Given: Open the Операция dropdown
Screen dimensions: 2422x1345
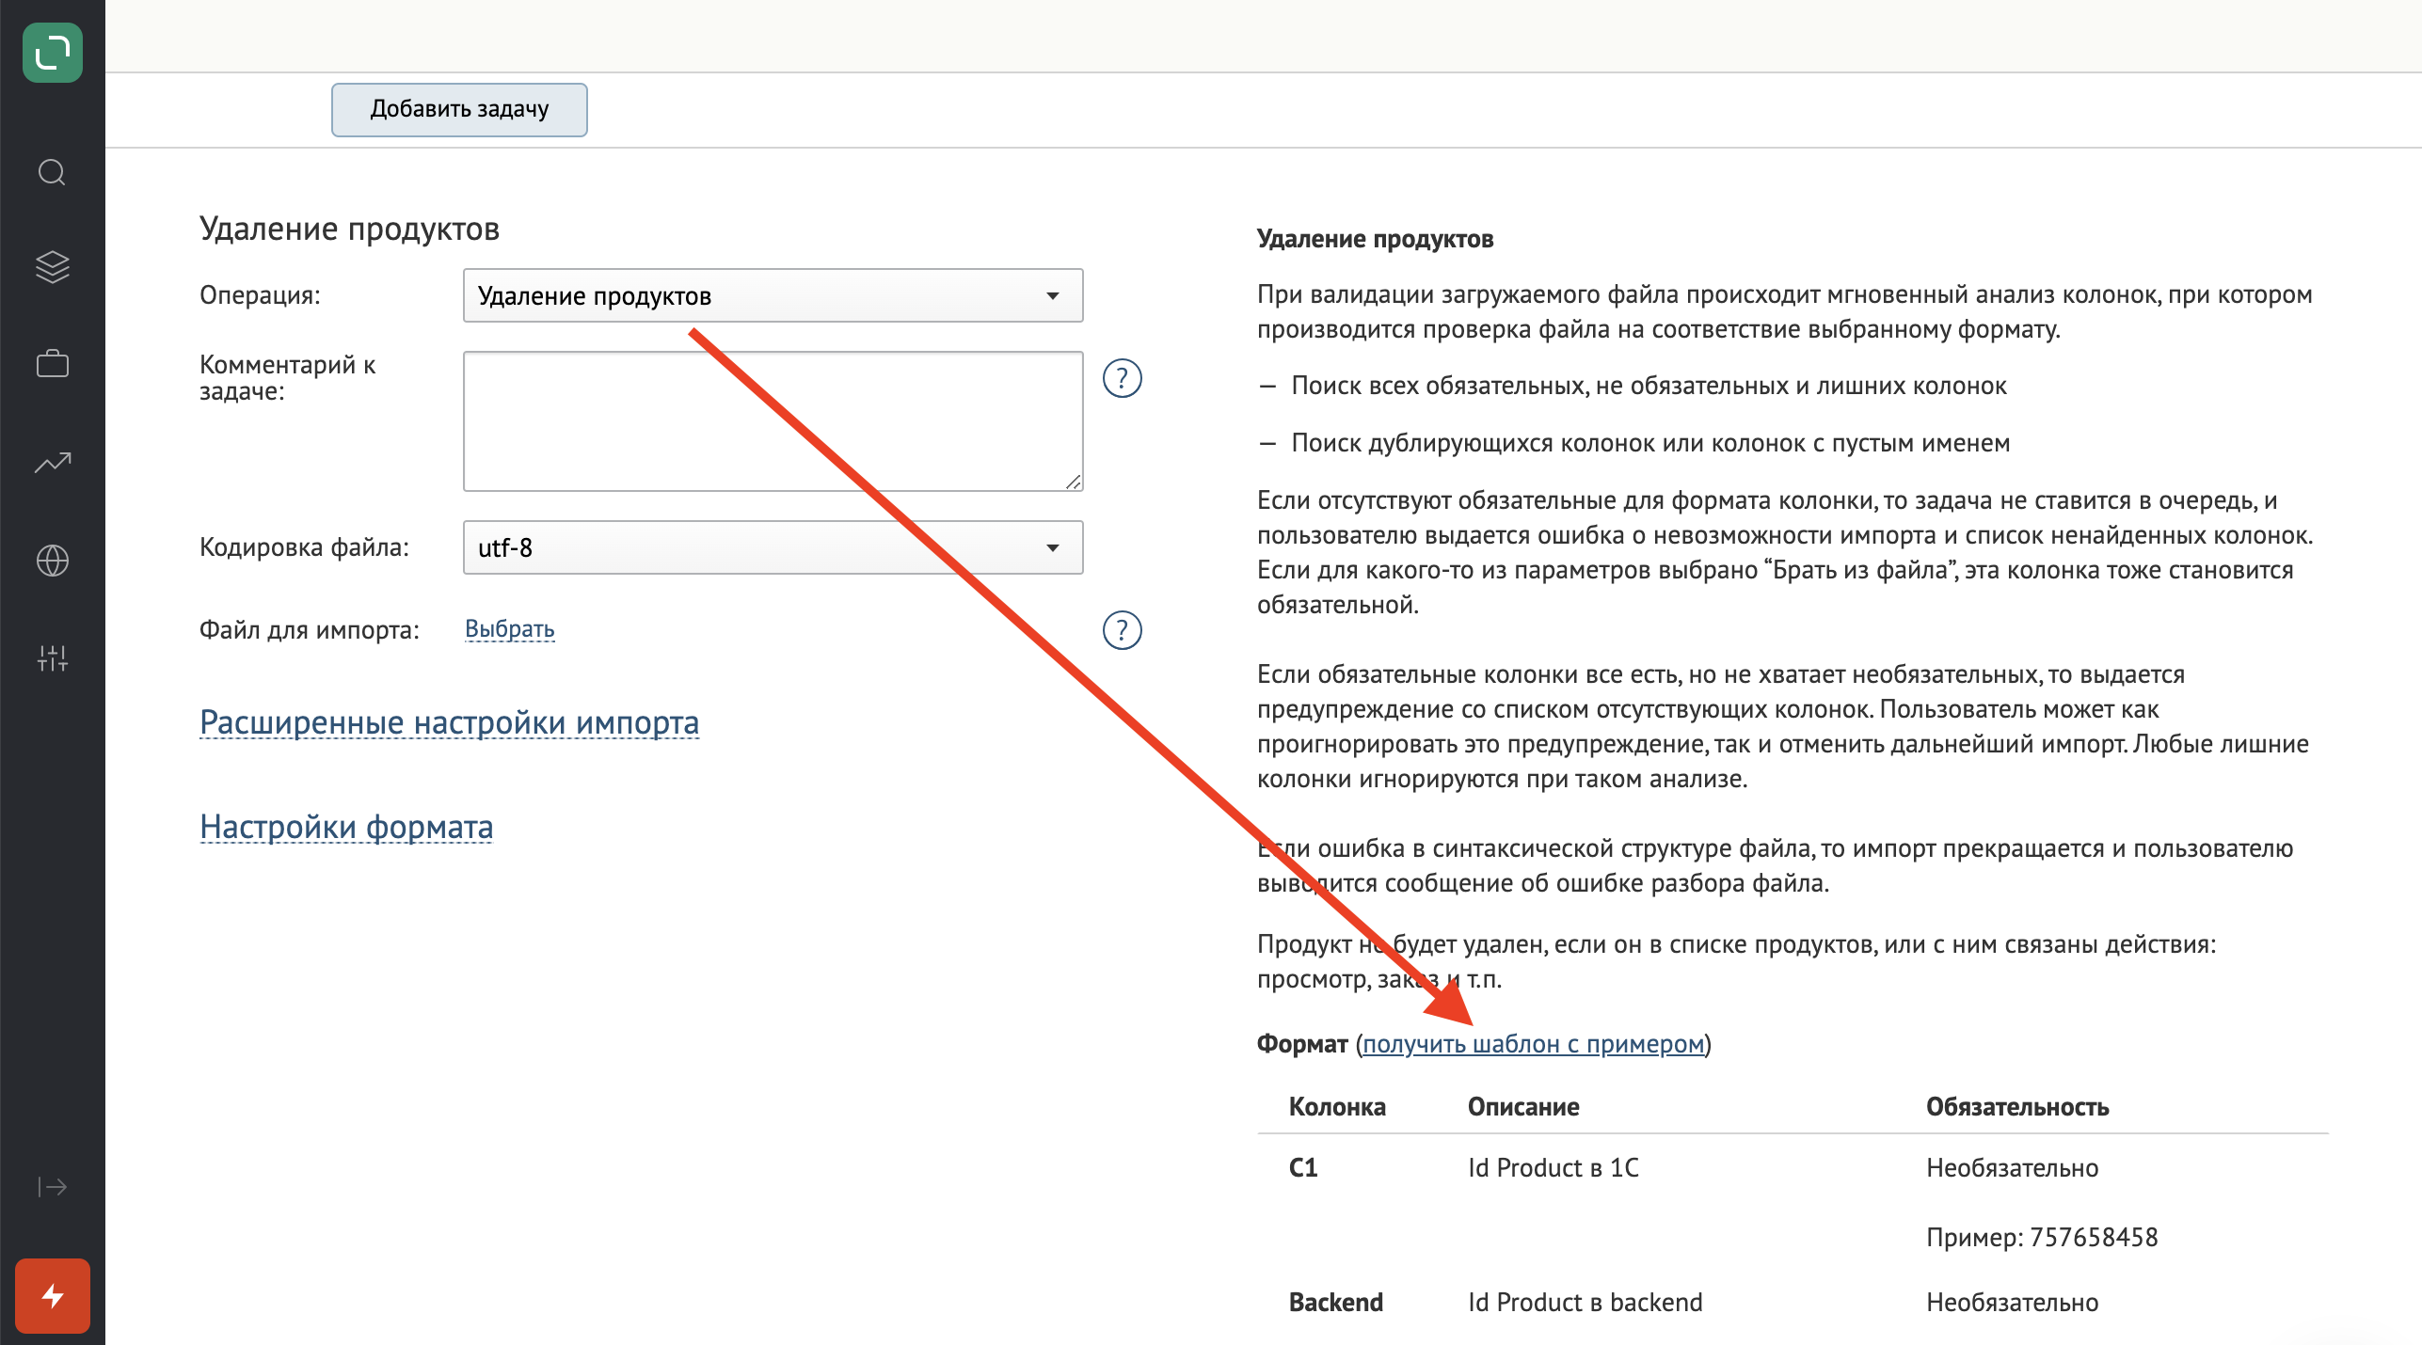Looking at the screenshot, I should point(773,295).
